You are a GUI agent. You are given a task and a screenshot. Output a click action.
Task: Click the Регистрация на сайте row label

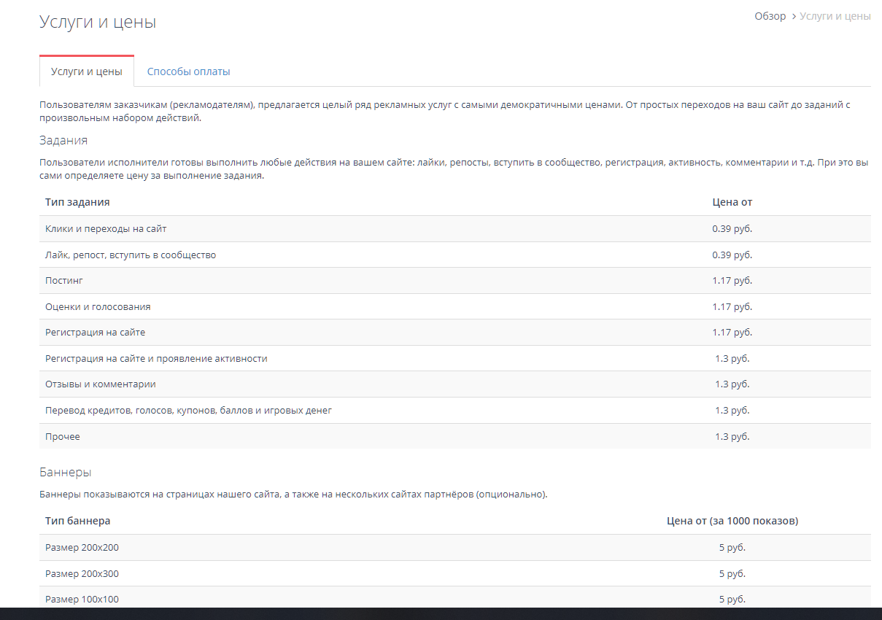coord(95,333)
